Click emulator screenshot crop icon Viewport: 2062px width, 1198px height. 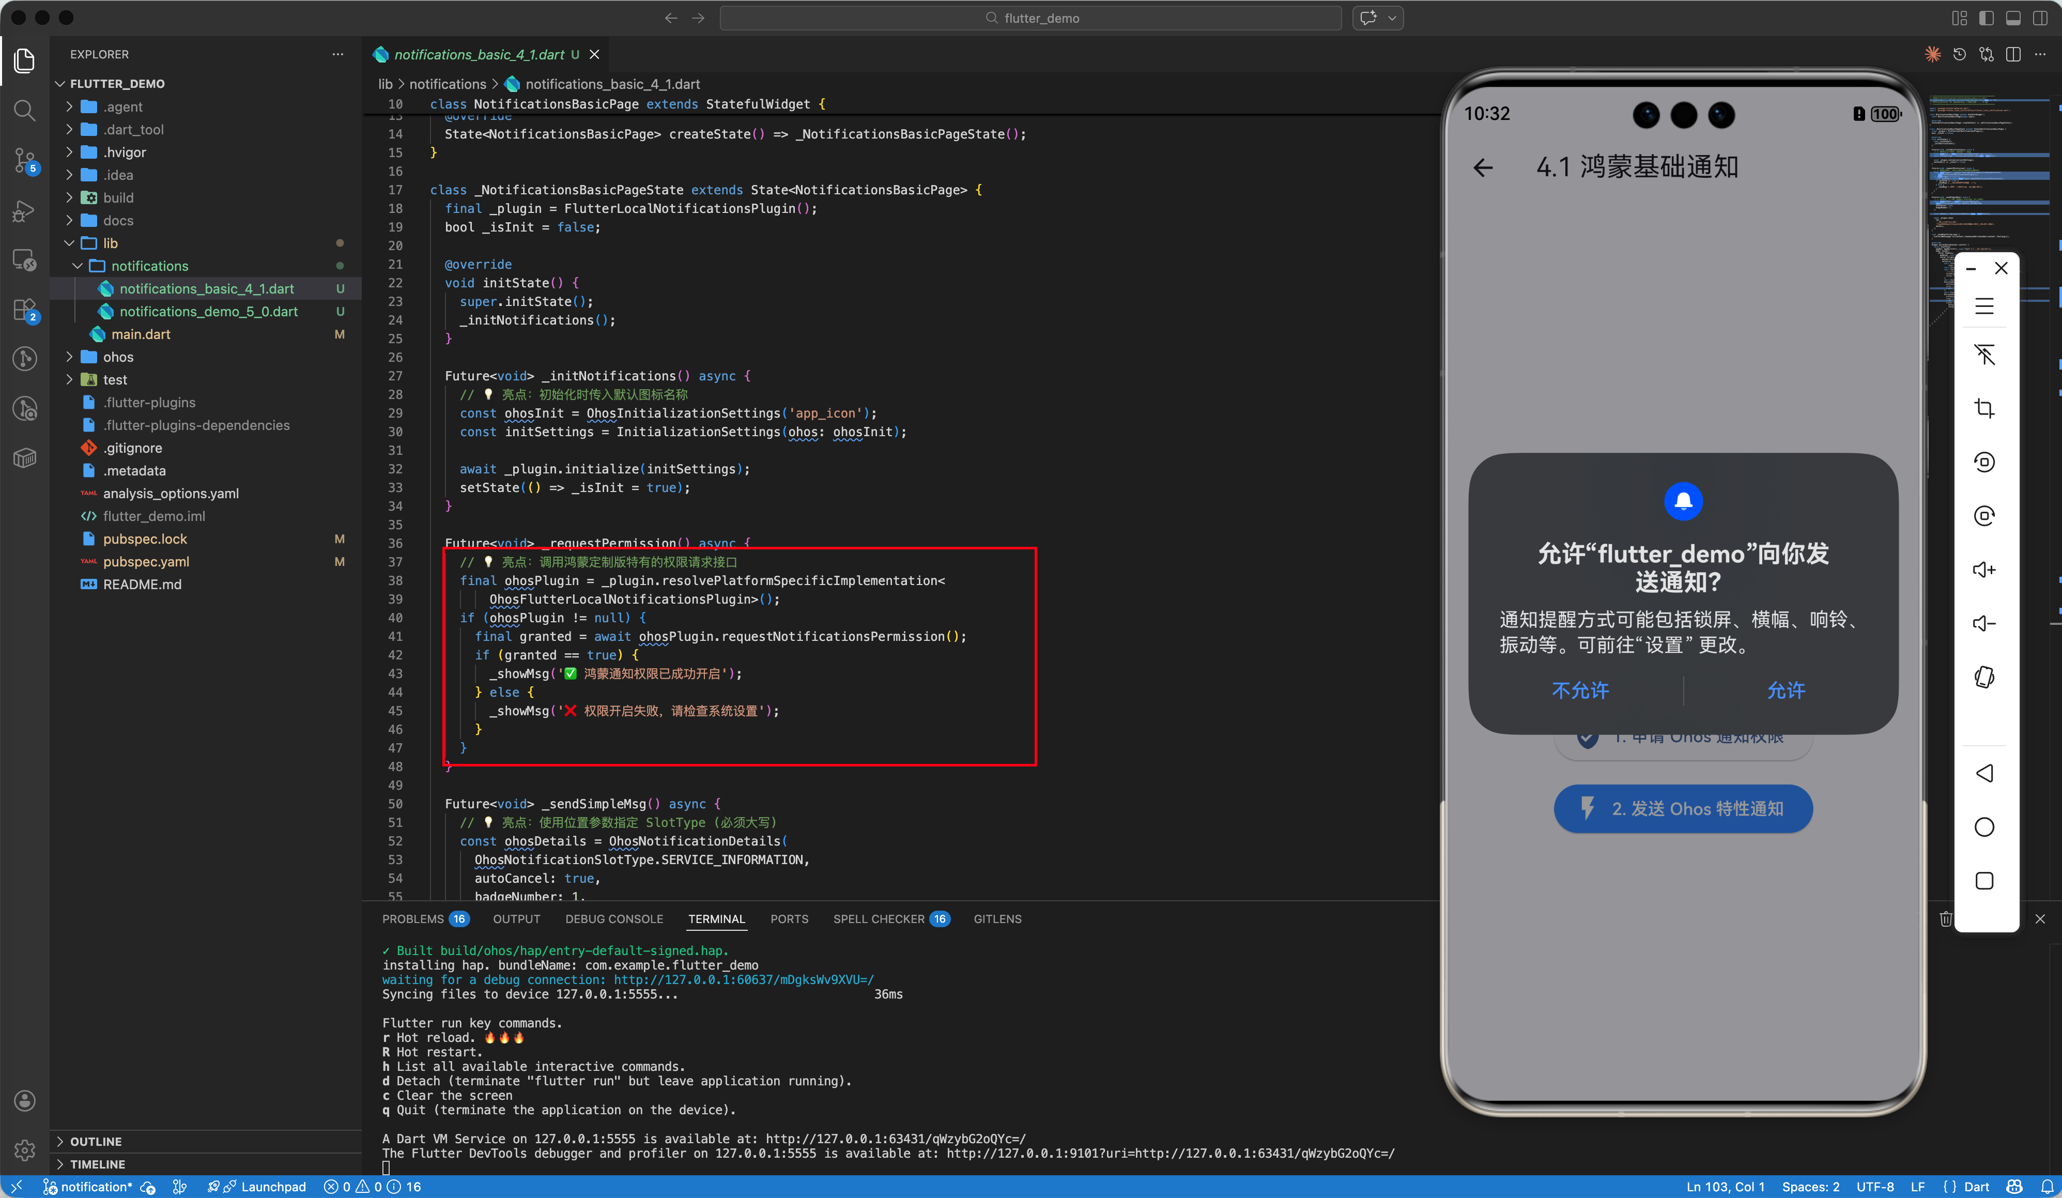point(1983,407)
